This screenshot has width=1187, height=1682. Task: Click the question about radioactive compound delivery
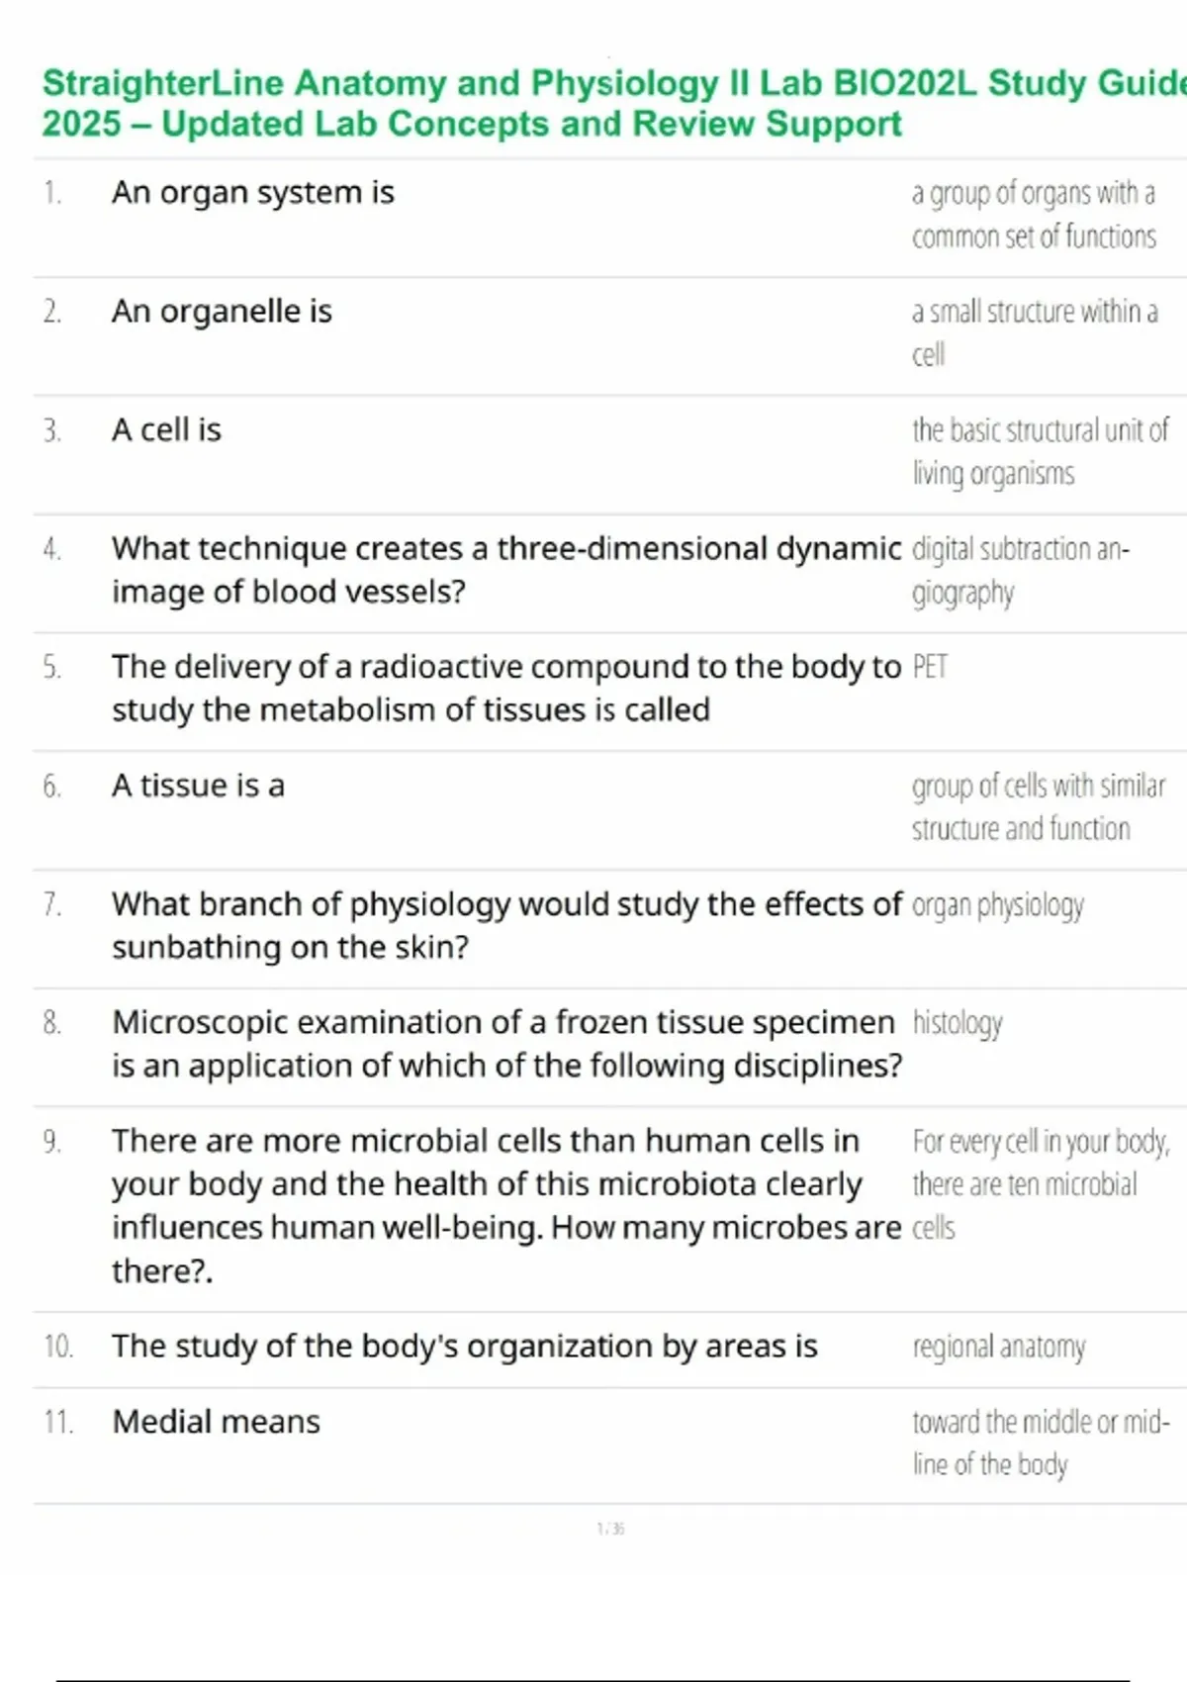point(505,688)
